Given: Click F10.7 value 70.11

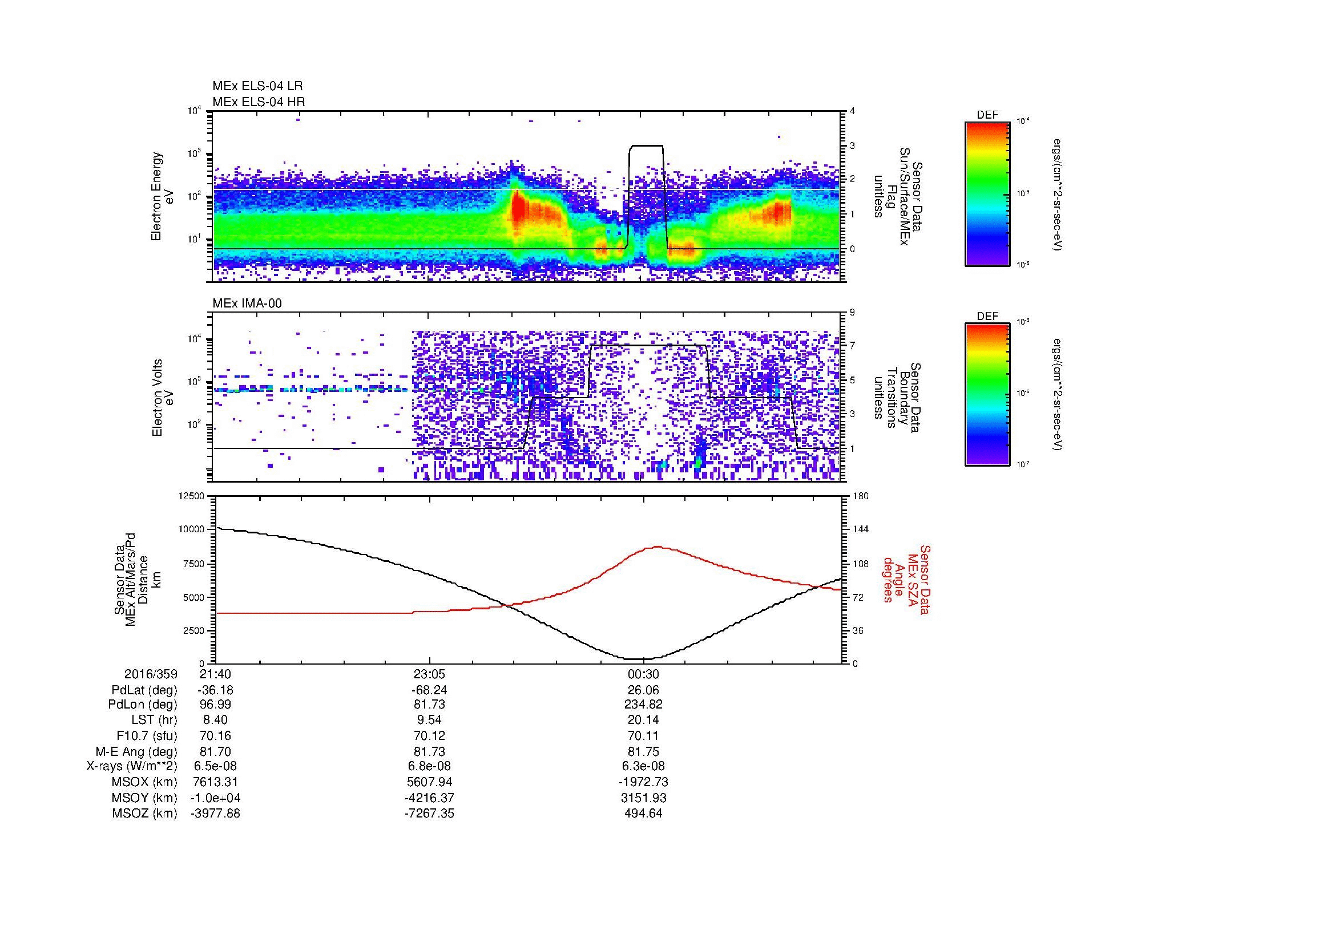Looking at the screenshot, I should coord(643,735).
